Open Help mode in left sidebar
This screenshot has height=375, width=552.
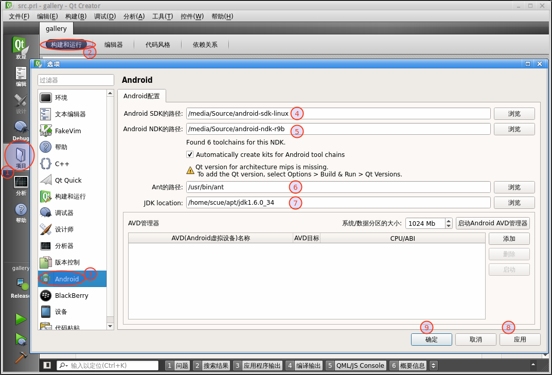[21, 213]
